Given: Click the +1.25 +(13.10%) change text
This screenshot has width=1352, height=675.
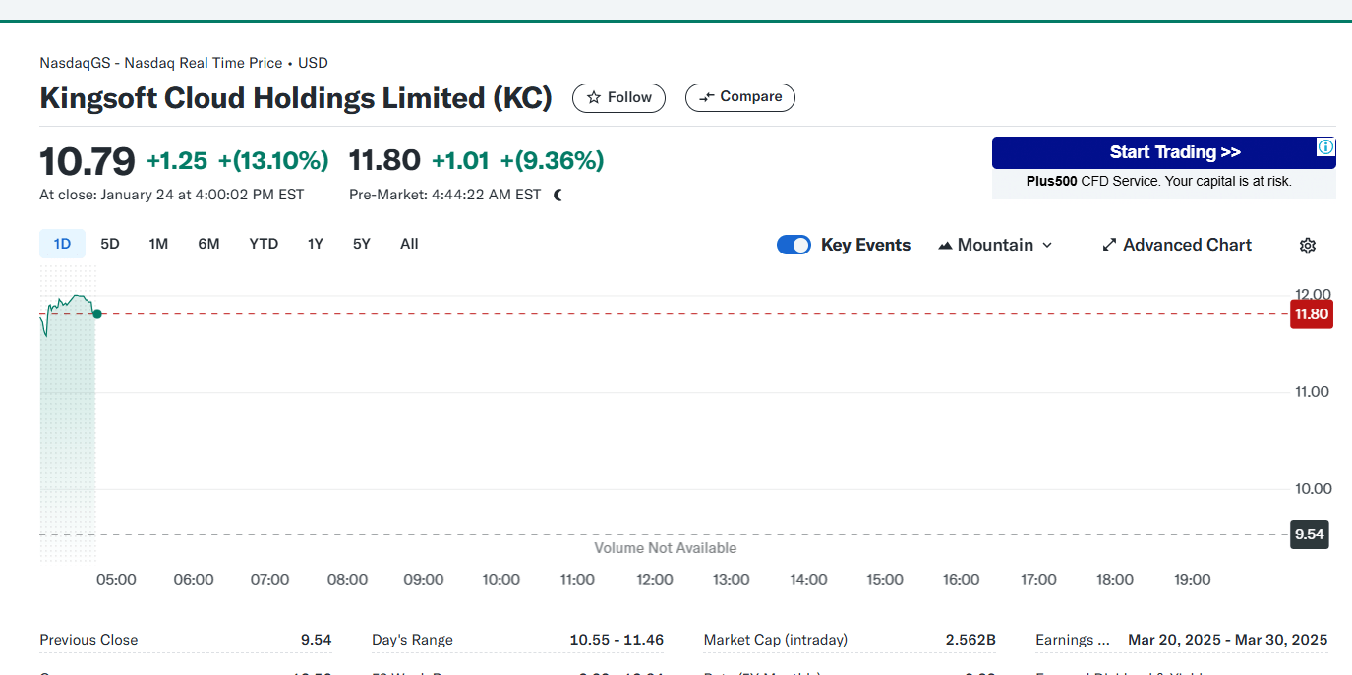Looking at the screenshot, I should point(237,160).
